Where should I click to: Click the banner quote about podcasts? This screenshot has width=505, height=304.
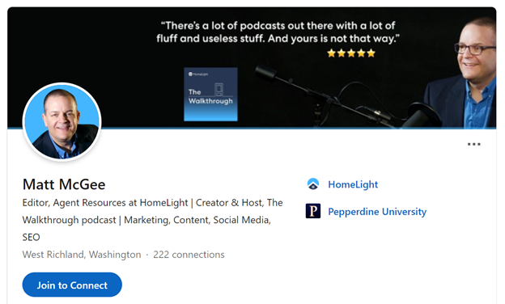pos(278,32)
